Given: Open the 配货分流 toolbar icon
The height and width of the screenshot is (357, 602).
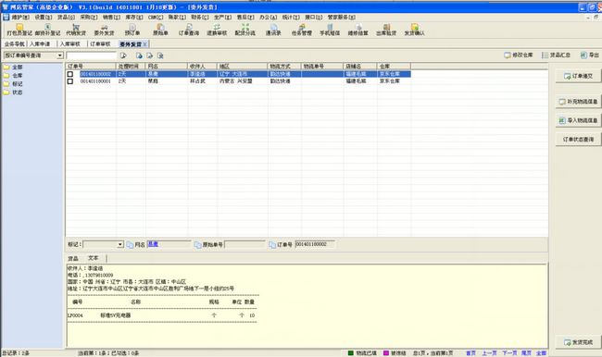Looking at the screenshot, I should point(245,30).
